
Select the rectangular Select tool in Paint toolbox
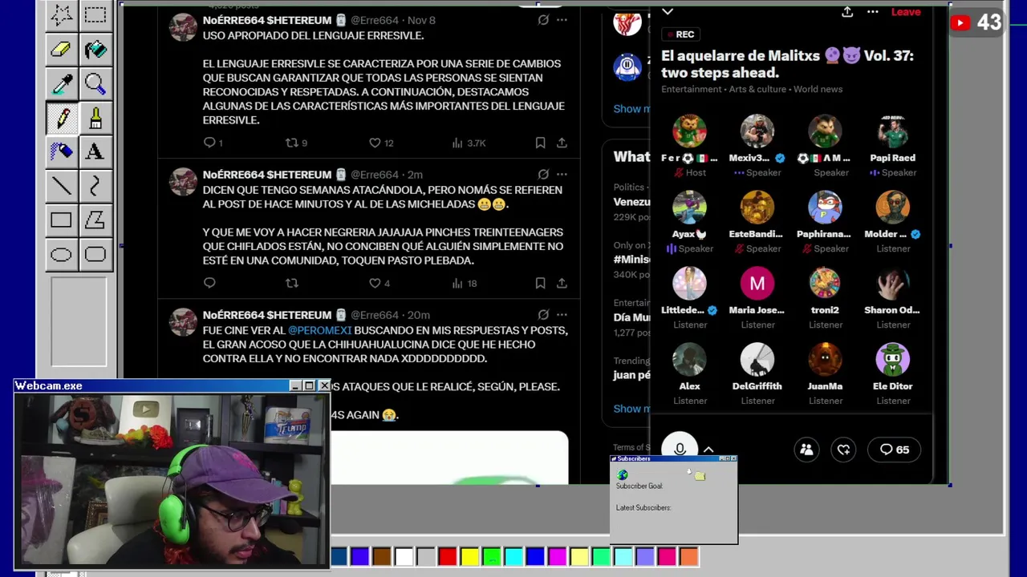[95, 14]
